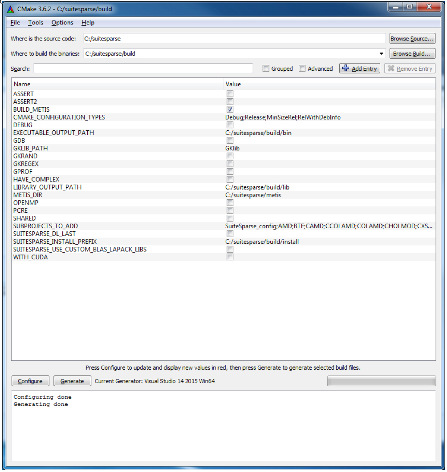
Task: Uncheck the BUILD_METIS checkbox
Action: pyautogui.click(x=231, y=109)
